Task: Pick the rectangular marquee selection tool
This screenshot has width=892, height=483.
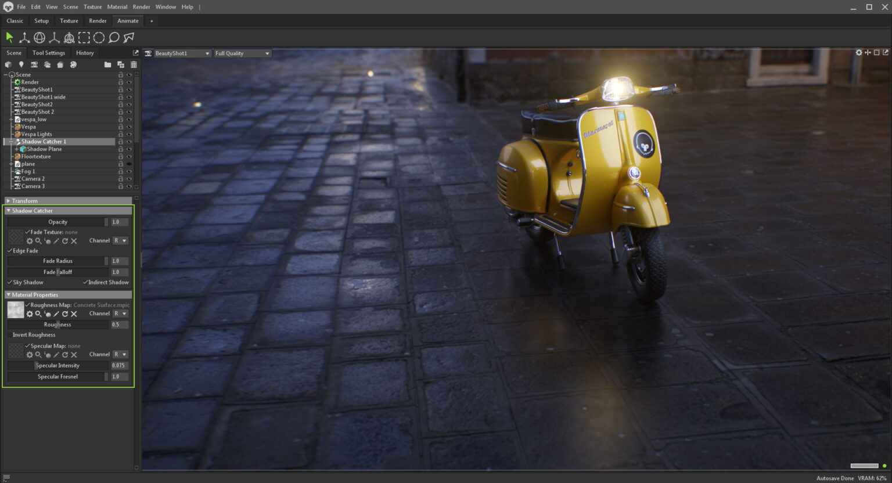Action: coord(84,37)
